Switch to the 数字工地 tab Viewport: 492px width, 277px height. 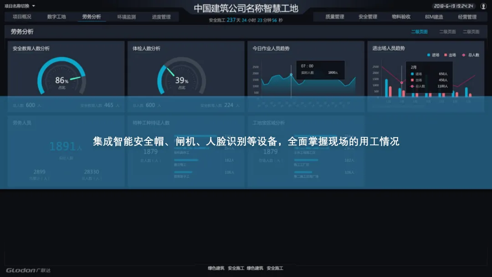56,16
